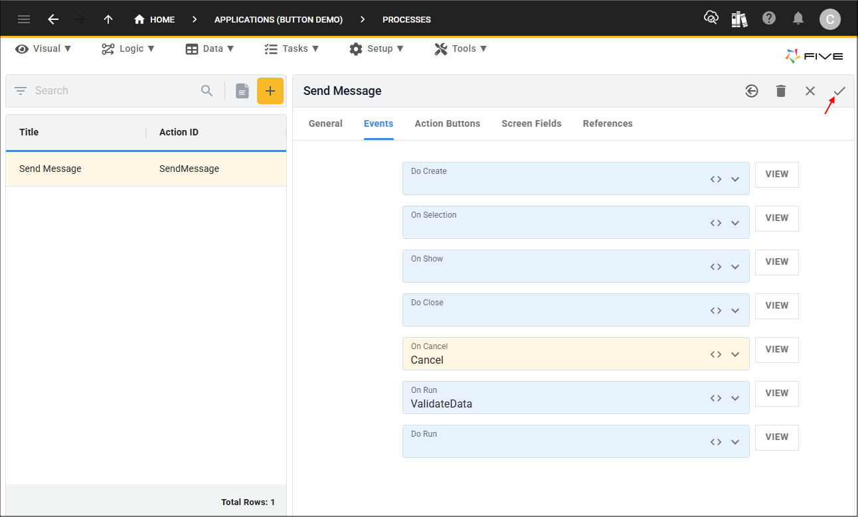Open Applications (Button Demo) breadcrumb
858x517 pixels.
pos(278,19)
